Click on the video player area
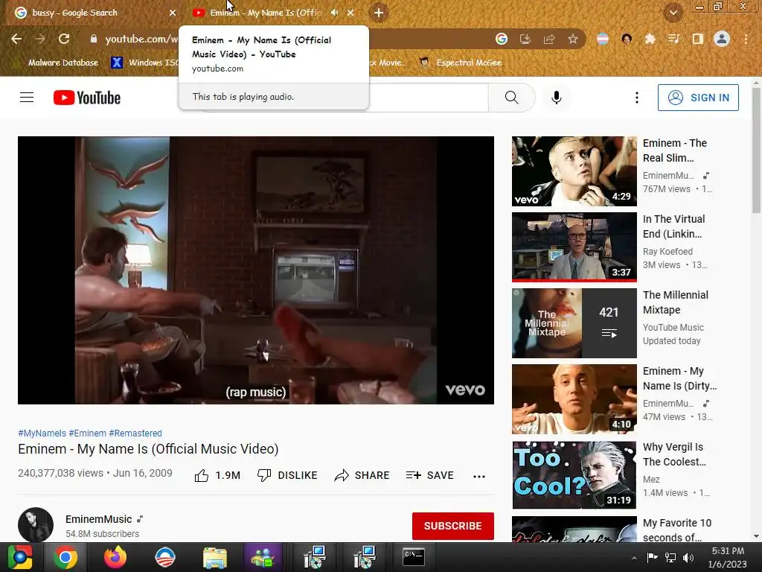This screenshot has width=762, height=572. click(256, 270)
